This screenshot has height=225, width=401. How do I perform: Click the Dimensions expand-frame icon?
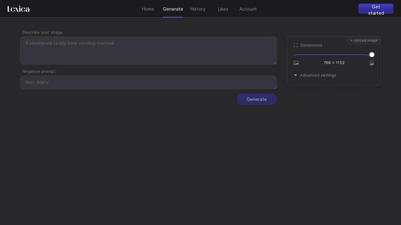pos(296,45)
